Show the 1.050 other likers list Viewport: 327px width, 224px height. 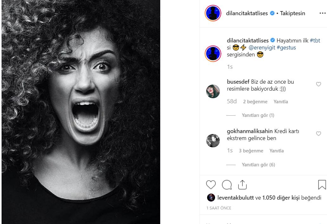281,198
